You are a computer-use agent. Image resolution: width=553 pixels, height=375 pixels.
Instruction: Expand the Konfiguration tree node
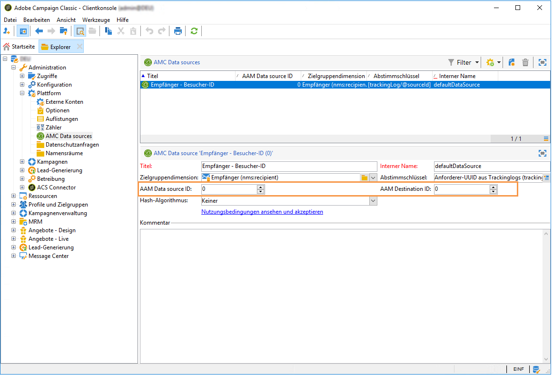22,85
